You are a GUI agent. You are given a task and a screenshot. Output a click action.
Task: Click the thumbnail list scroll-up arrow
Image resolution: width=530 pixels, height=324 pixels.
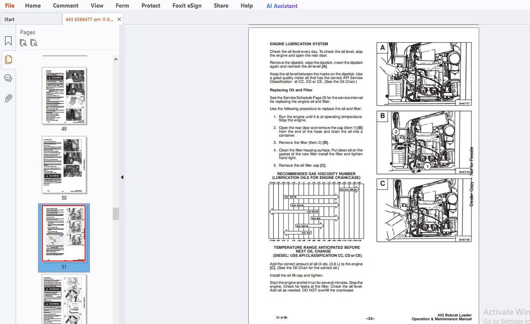(x=115, y=59)
